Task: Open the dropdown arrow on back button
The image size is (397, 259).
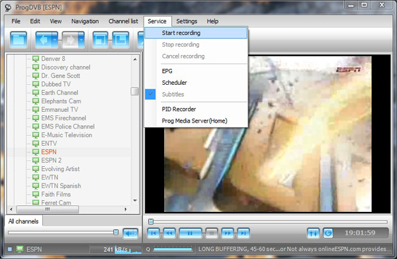Action: [x=55, y=40]
